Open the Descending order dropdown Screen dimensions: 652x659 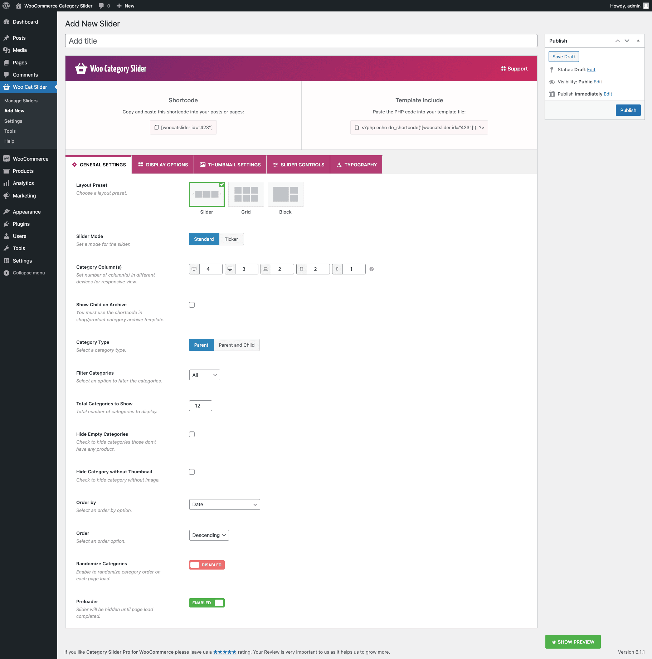point(209,535)
